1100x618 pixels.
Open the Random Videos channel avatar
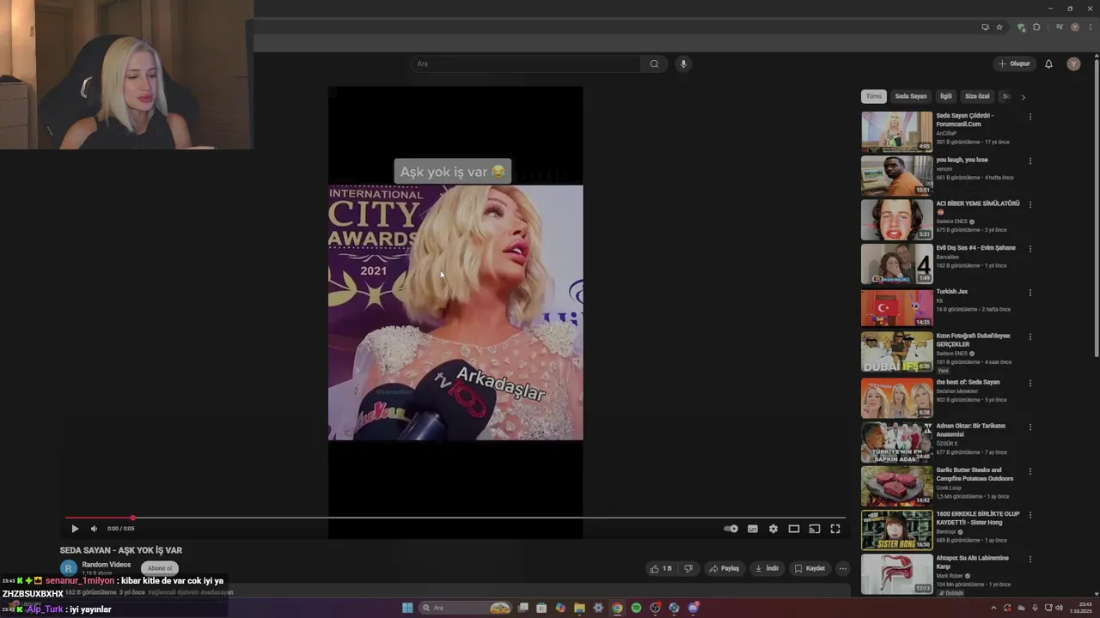(68, 568)
